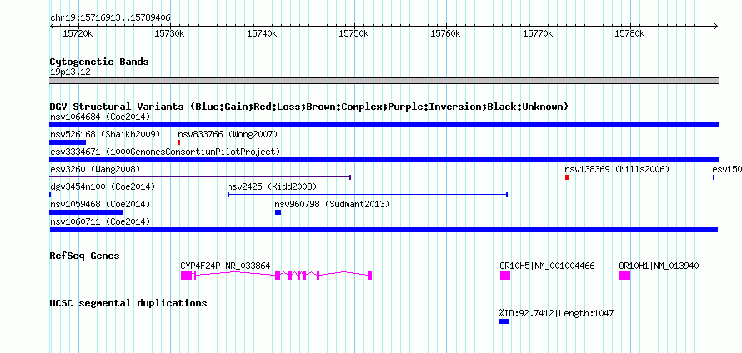The width and height of the screenshot is (742, 353).
Task: Click the CYP4F24P|NR_033864 gene label
Action: point(225,266)
